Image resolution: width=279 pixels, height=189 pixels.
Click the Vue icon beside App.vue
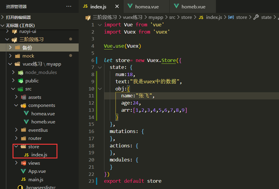(23, 171)
